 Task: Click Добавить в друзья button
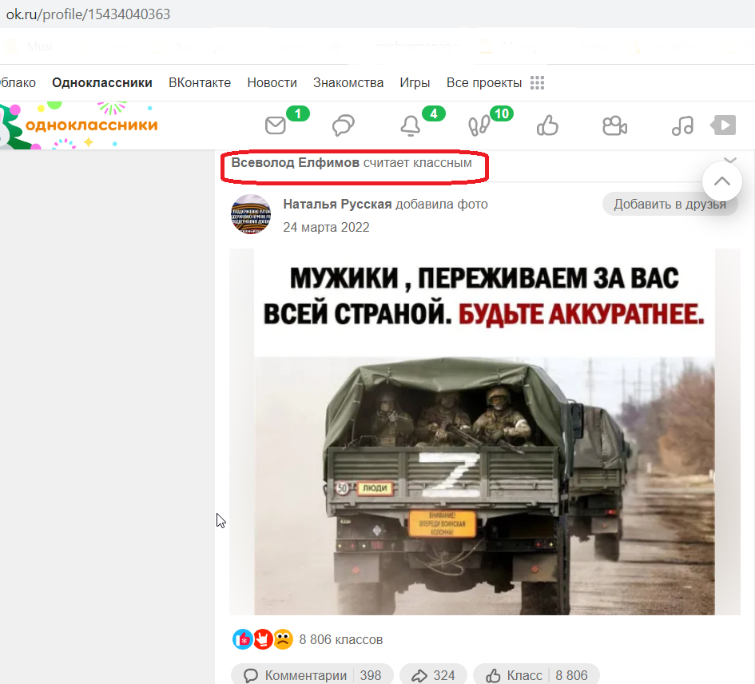(x=670, y=205)
